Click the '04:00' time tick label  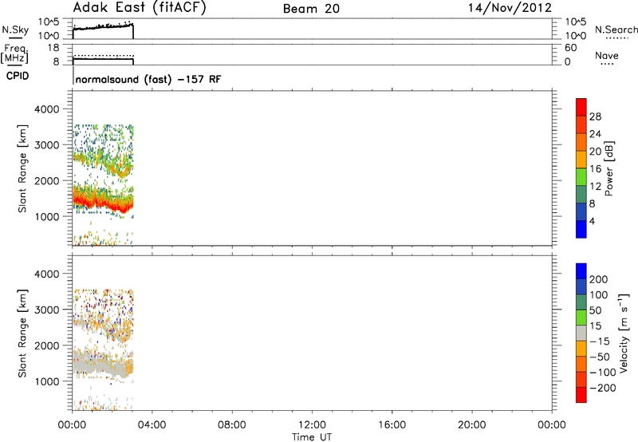152,425
